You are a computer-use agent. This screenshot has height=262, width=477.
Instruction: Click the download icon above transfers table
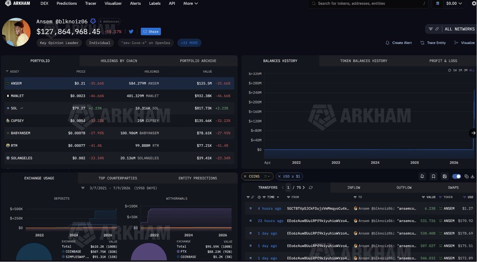pyautogui.click(x=473, y=176)
